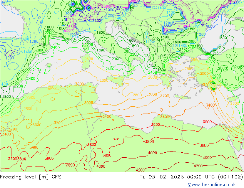Click the 2600 label over Cyprus
This screenshot has height=188, width=244.
[x=234, y=103]
